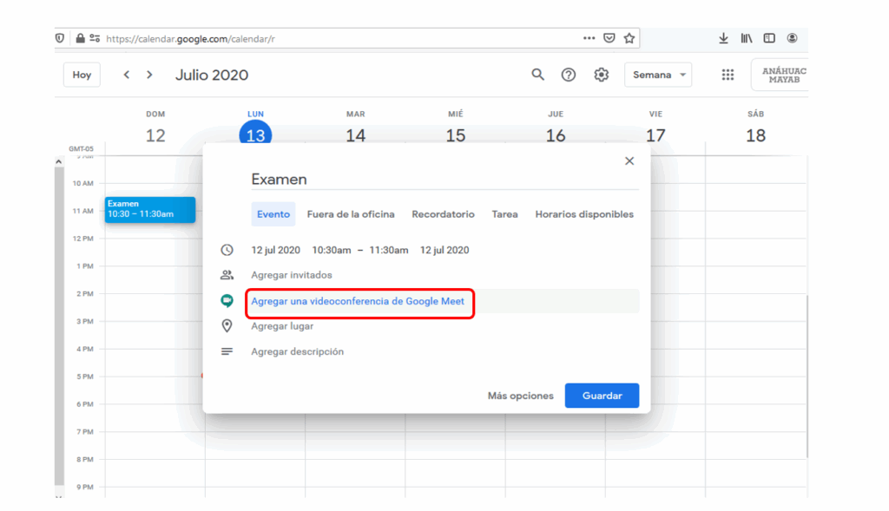
Task: Open the help question mark icon
Action: (569, 75)
